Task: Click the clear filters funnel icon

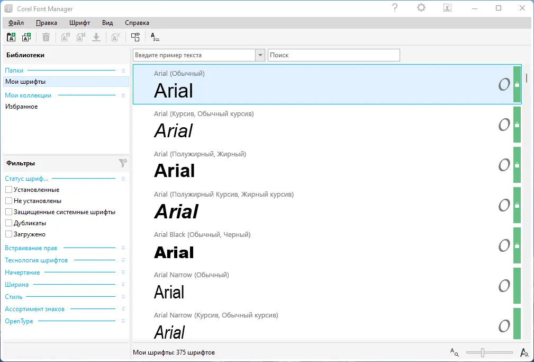Action: pyautogui.click(x=123, y=163)
